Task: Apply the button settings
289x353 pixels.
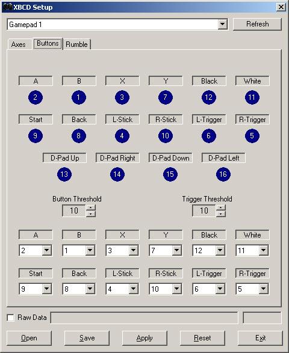Action: [x=144, y=338]
